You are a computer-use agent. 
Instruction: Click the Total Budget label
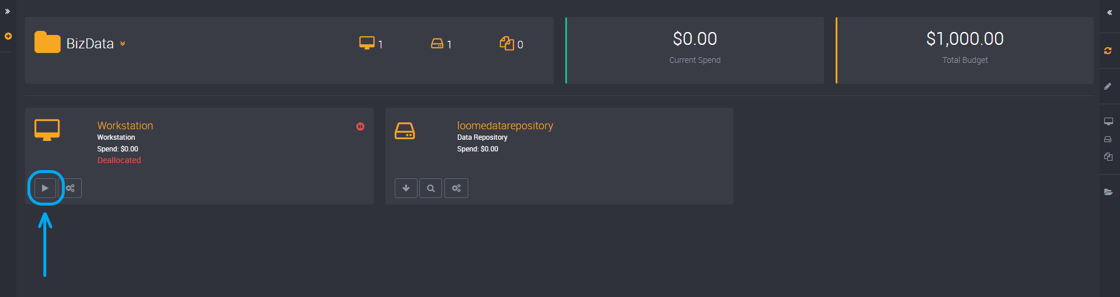(965, 60)
